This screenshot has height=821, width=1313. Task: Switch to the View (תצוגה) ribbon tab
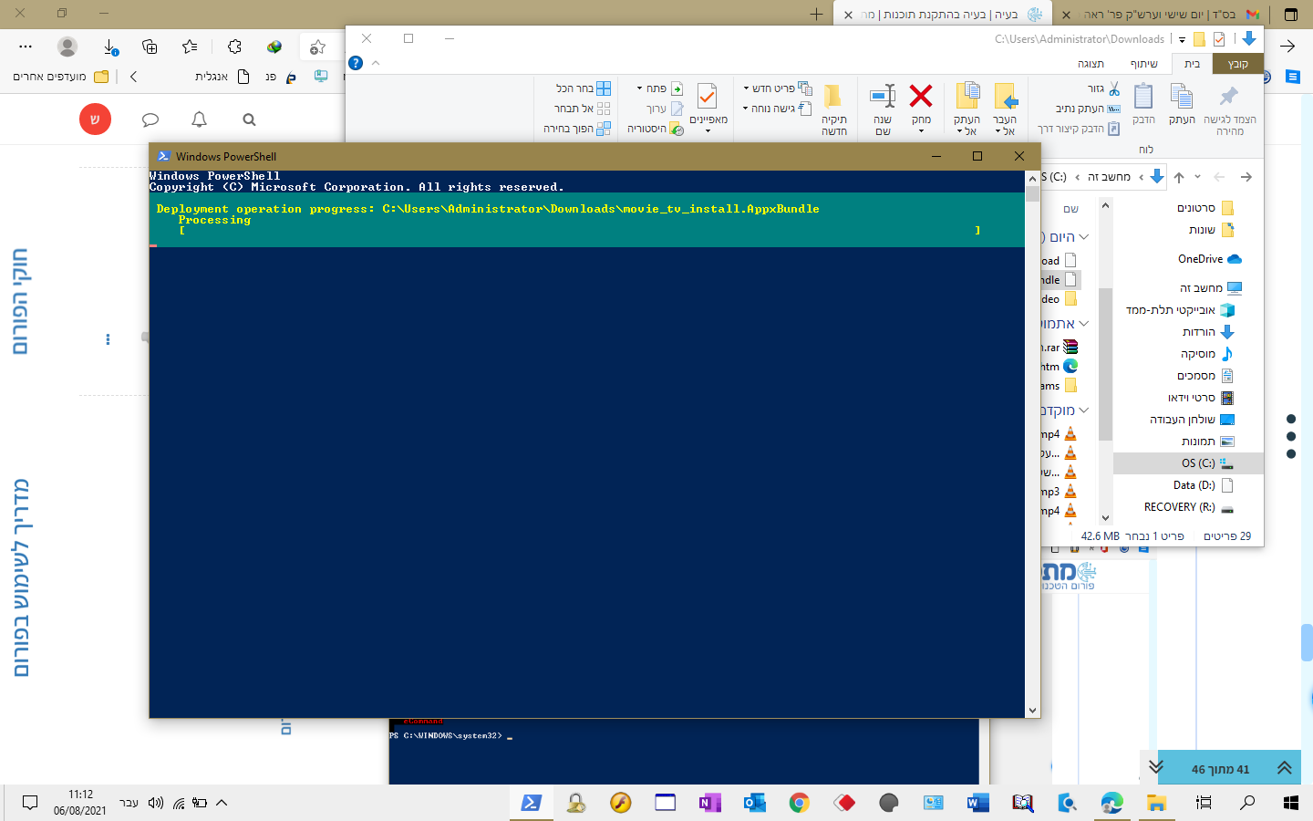(1091, 63)
